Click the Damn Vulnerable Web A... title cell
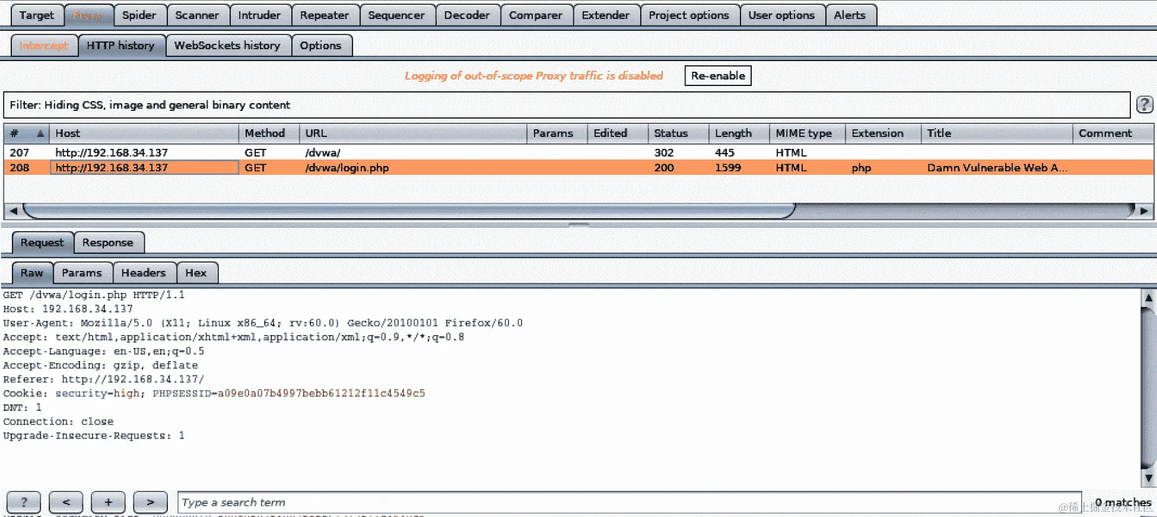Image resolution: width=1157 pixels, height=517 pixels. click(x=997, y=168)
